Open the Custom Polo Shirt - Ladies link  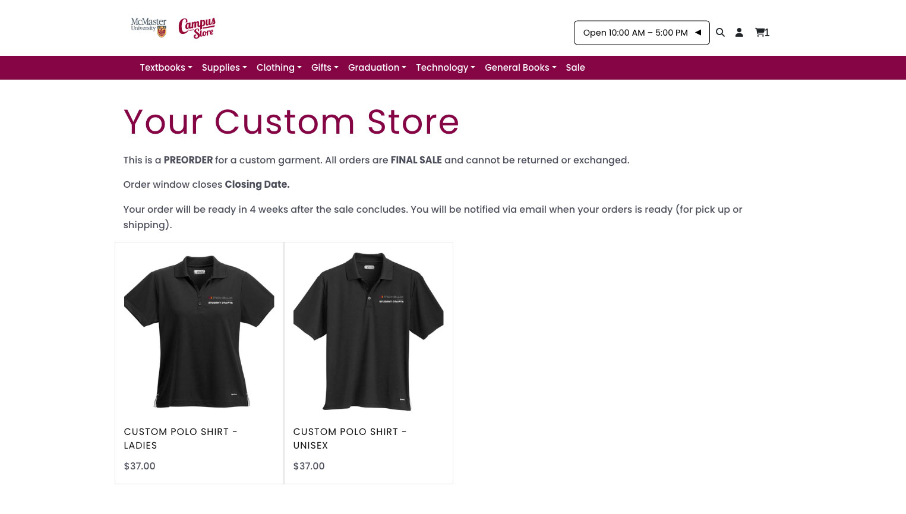(x=180, y=439)
